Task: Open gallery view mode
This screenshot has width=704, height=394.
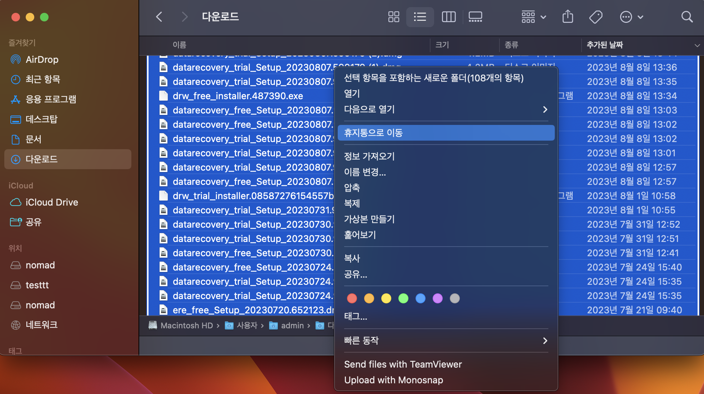Action: click(x=475, y=17)
